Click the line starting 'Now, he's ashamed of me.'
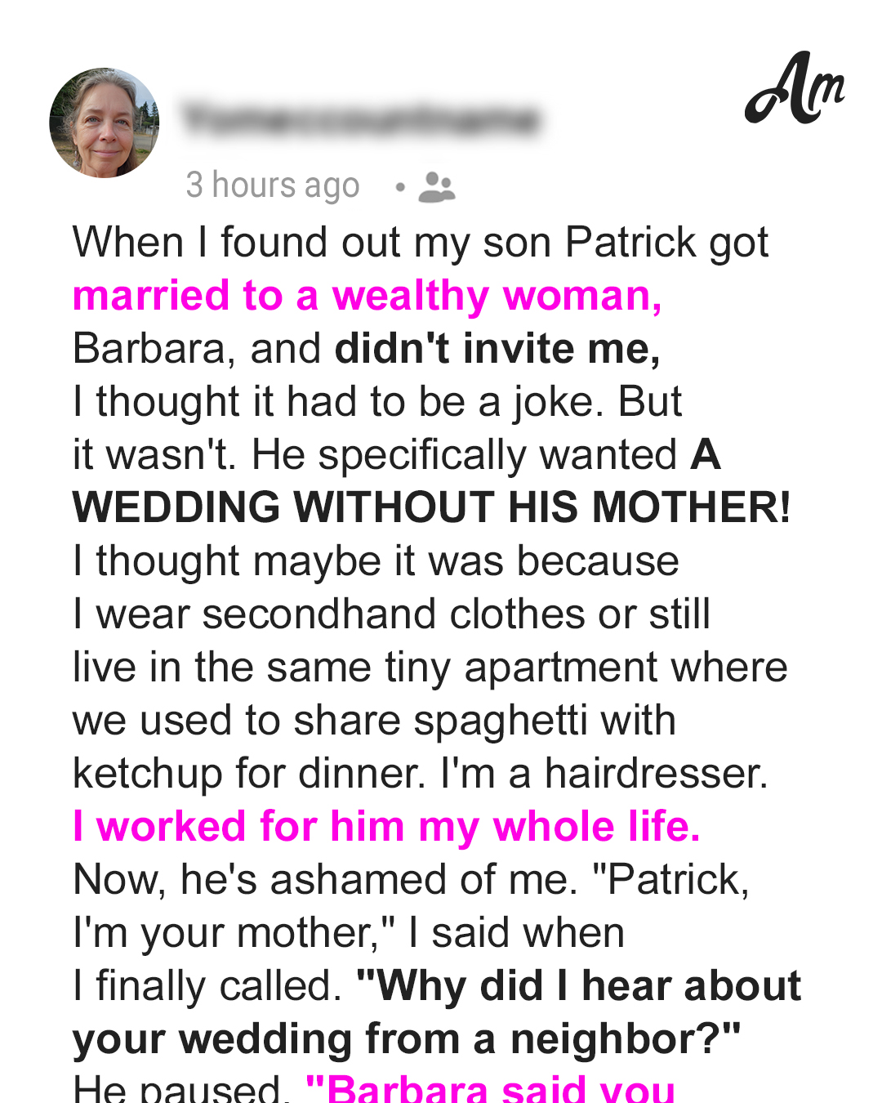882x1103 pixels. tap(411, 880)
